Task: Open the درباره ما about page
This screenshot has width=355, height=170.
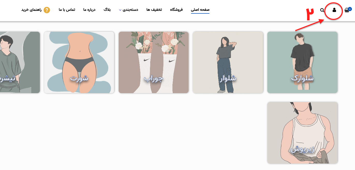Action: (89, 10)
